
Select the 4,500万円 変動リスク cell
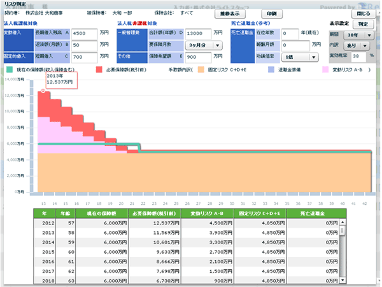click(x=208, y=223)
